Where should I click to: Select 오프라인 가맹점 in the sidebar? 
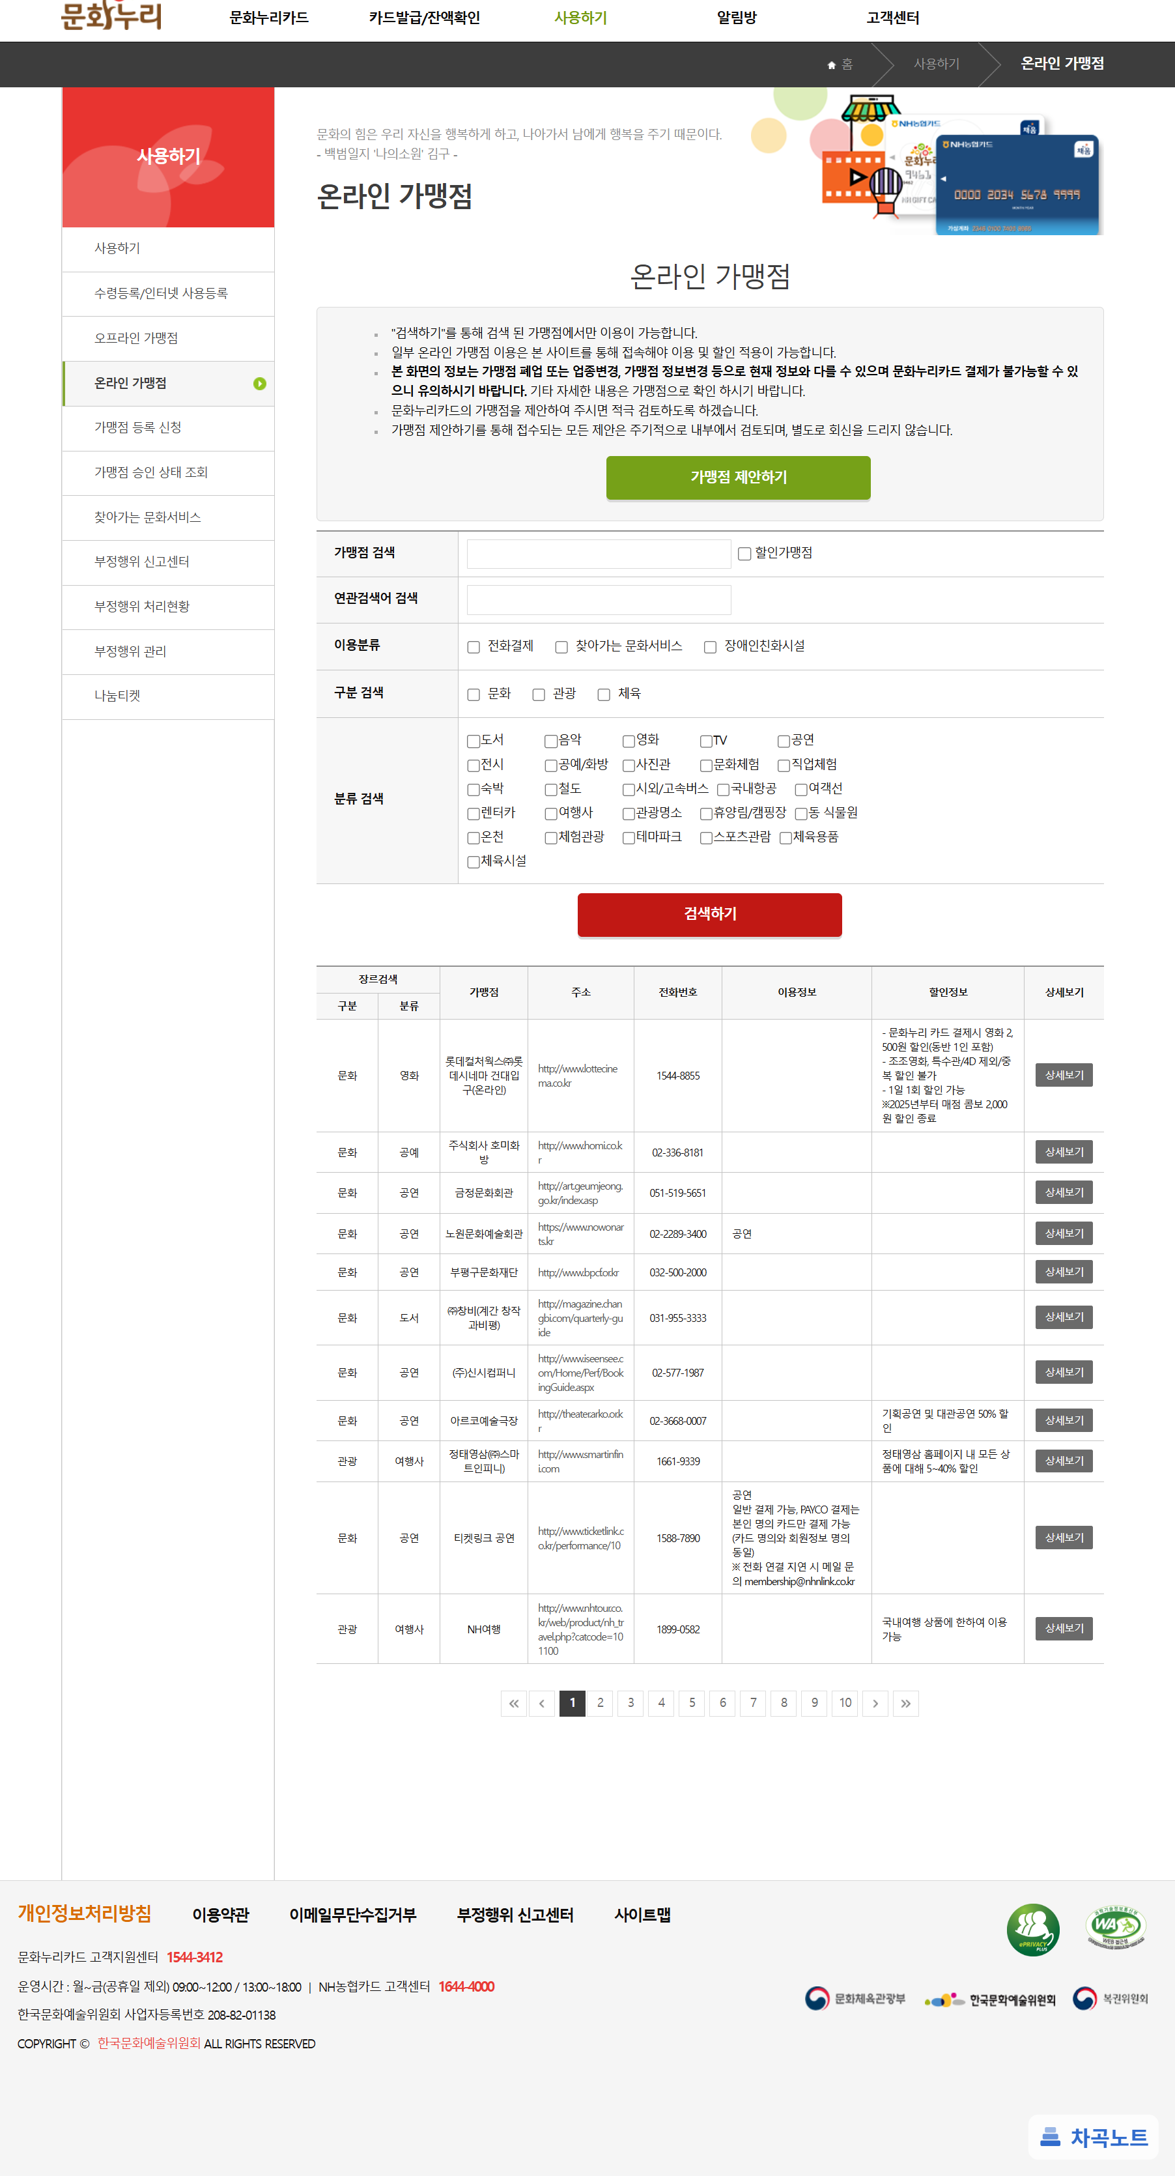coord(168,339)
